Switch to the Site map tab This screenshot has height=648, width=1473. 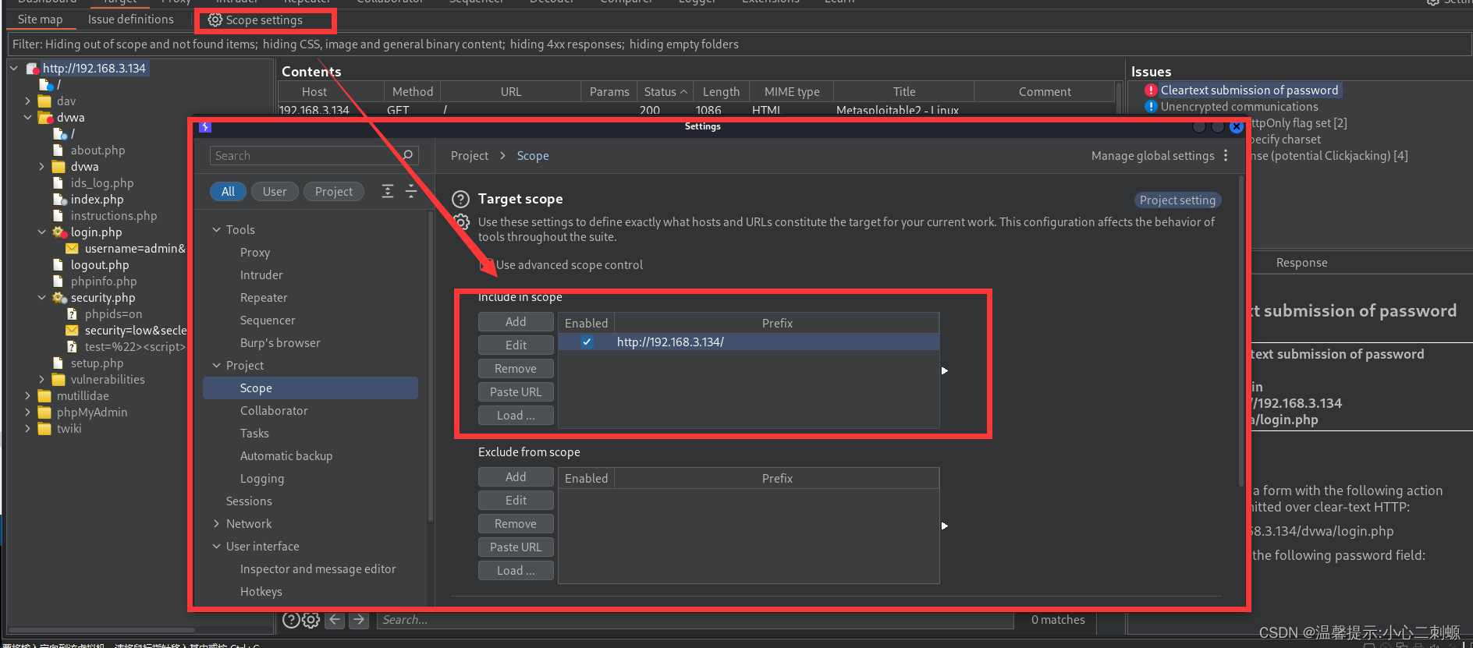[41, 19]
